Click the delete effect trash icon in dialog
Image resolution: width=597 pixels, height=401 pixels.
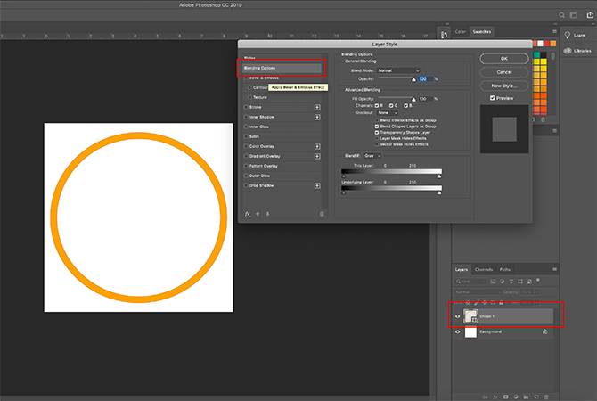[322, 214]
